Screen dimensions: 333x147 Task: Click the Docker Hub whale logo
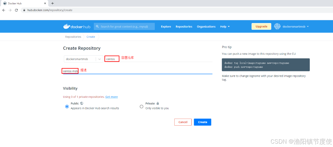coord(77,26)
